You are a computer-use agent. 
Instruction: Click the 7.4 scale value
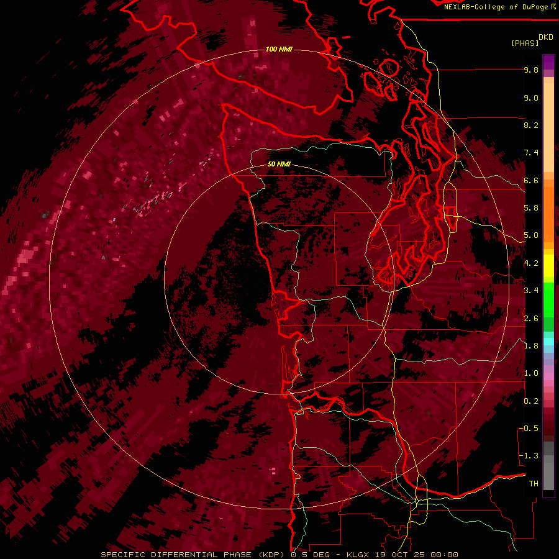pyautogui.click(x=531, y=153)
